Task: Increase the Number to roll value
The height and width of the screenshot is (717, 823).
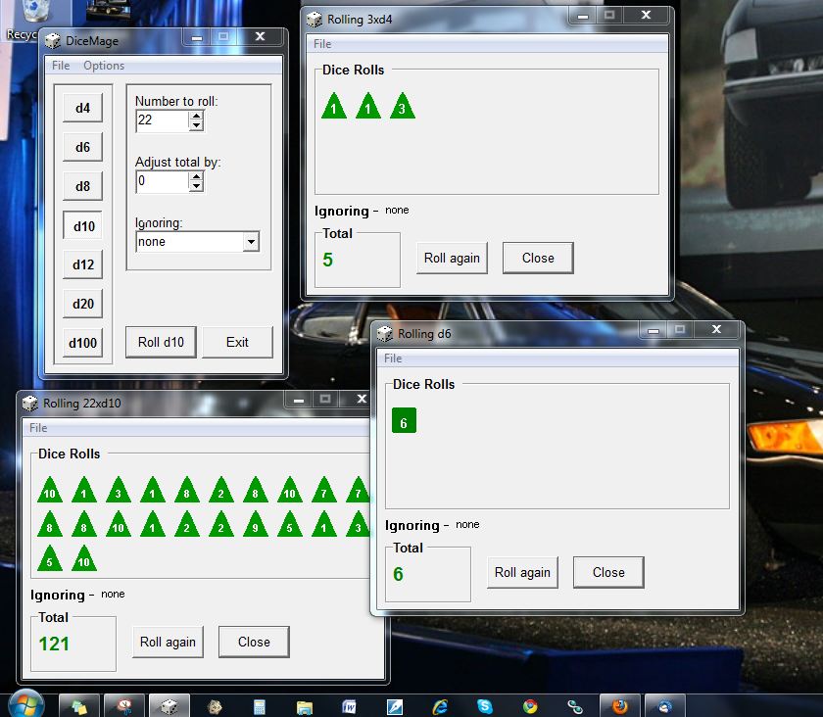Action: pos(196,116)
